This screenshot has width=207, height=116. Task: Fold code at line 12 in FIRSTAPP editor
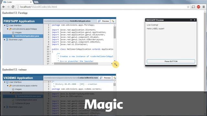click(50, 52)
